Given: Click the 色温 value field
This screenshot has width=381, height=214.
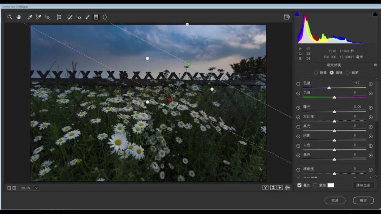Looking at the screenshot, I should [x=357, y=83].
